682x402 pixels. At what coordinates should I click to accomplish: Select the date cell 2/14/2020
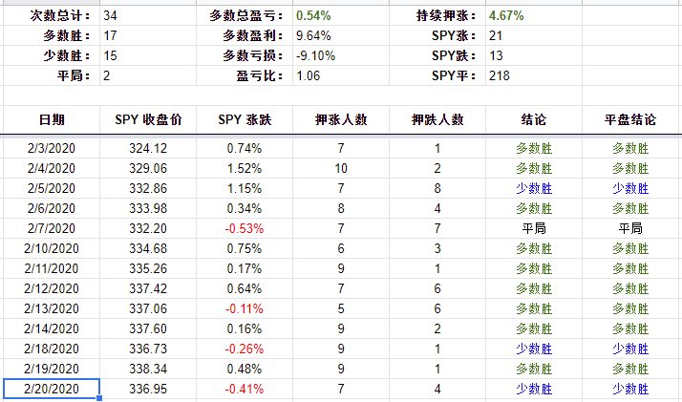[52, 328]
